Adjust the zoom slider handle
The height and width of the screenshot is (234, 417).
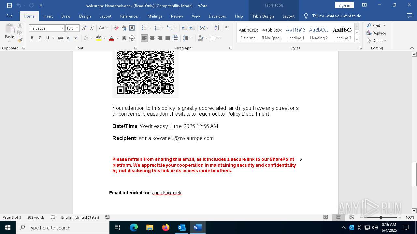pos(381,217)
